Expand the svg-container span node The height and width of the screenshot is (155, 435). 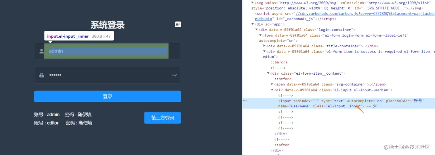point(272,84)
